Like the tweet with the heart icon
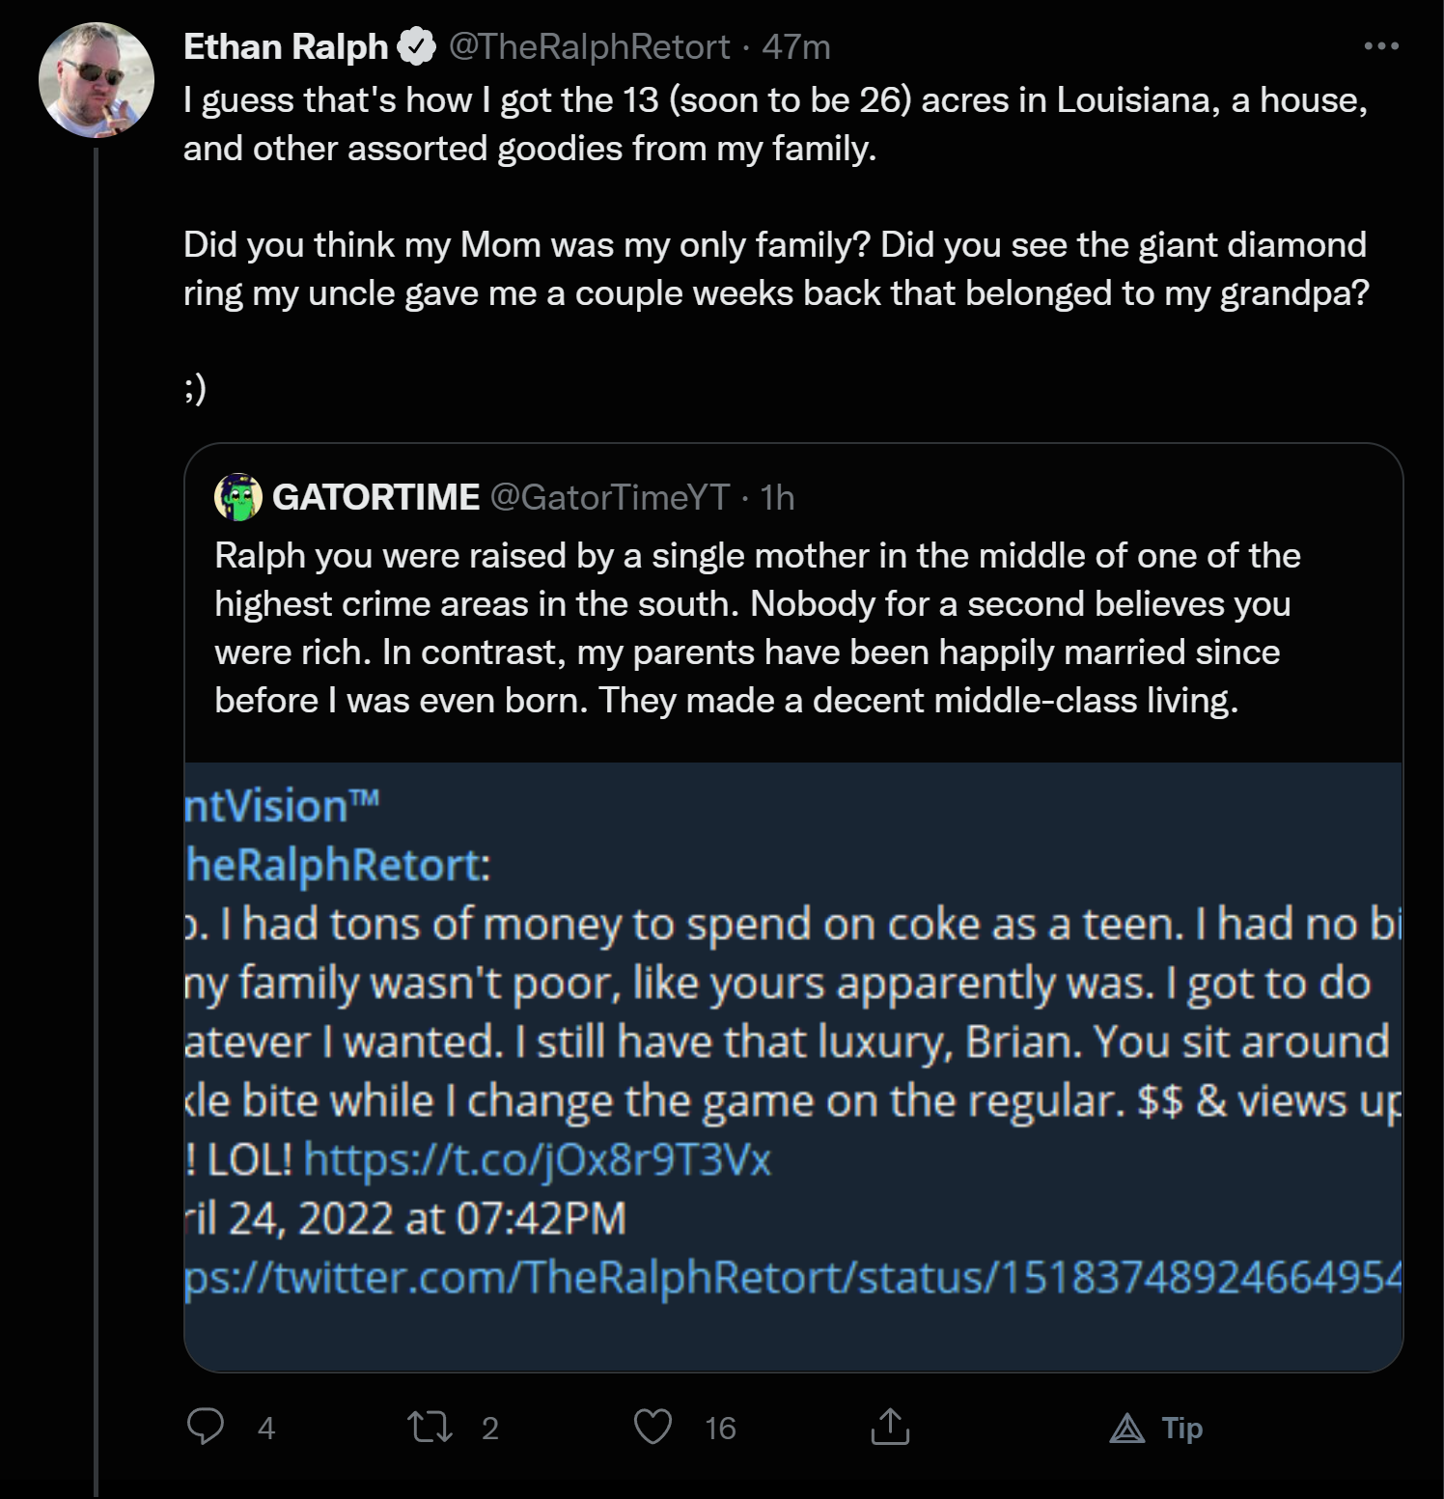The height and width of the screenshot is (1499, 1444). [x=653, y=1427]
